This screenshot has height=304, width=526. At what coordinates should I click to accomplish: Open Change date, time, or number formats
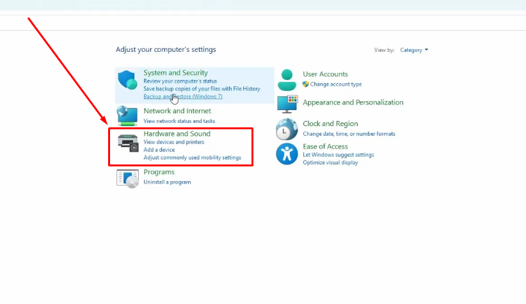349,134
